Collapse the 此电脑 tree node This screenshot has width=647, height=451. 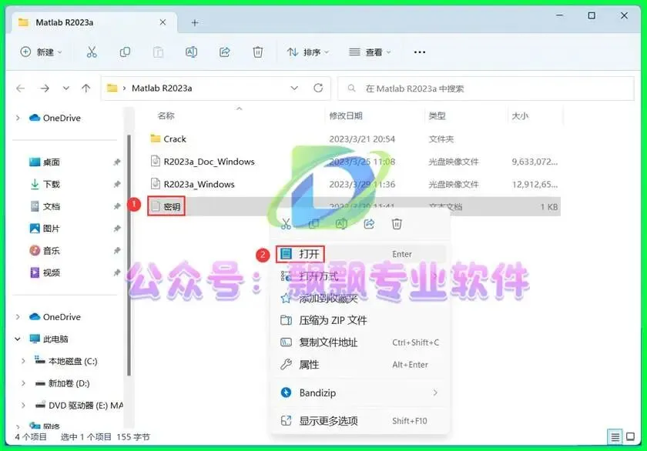point(18,339)
